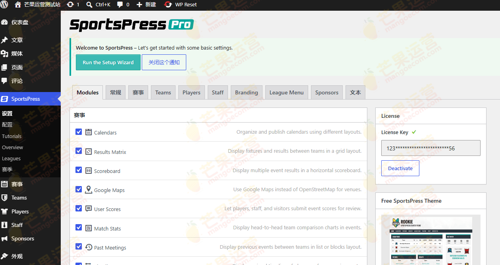
Task: Click the Google Maps pin icon
Action: coord(89,190)
